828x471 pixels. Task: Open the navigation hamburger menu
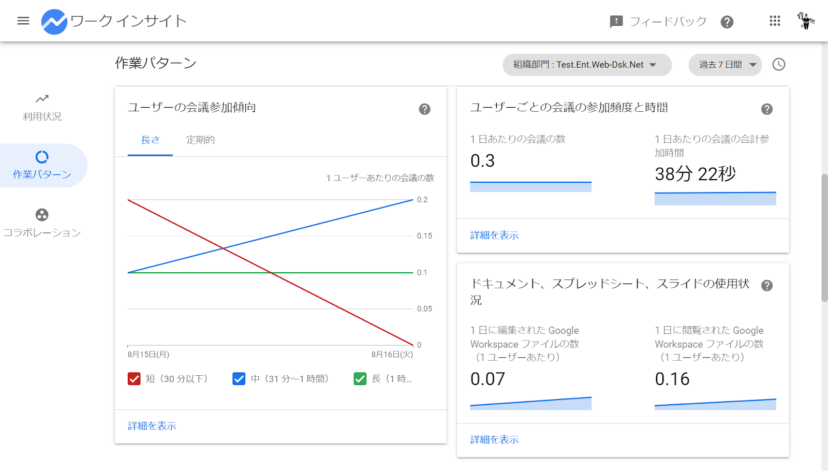pos(23,21)
